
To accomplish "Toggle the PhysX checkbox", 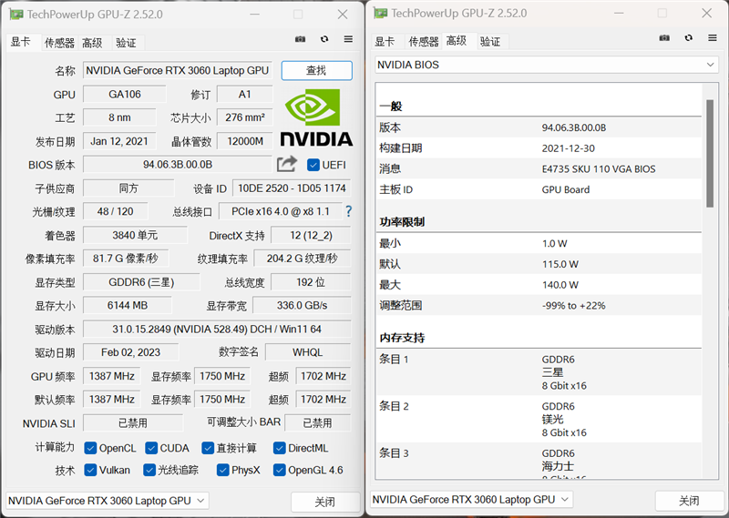I will point(222,470).
